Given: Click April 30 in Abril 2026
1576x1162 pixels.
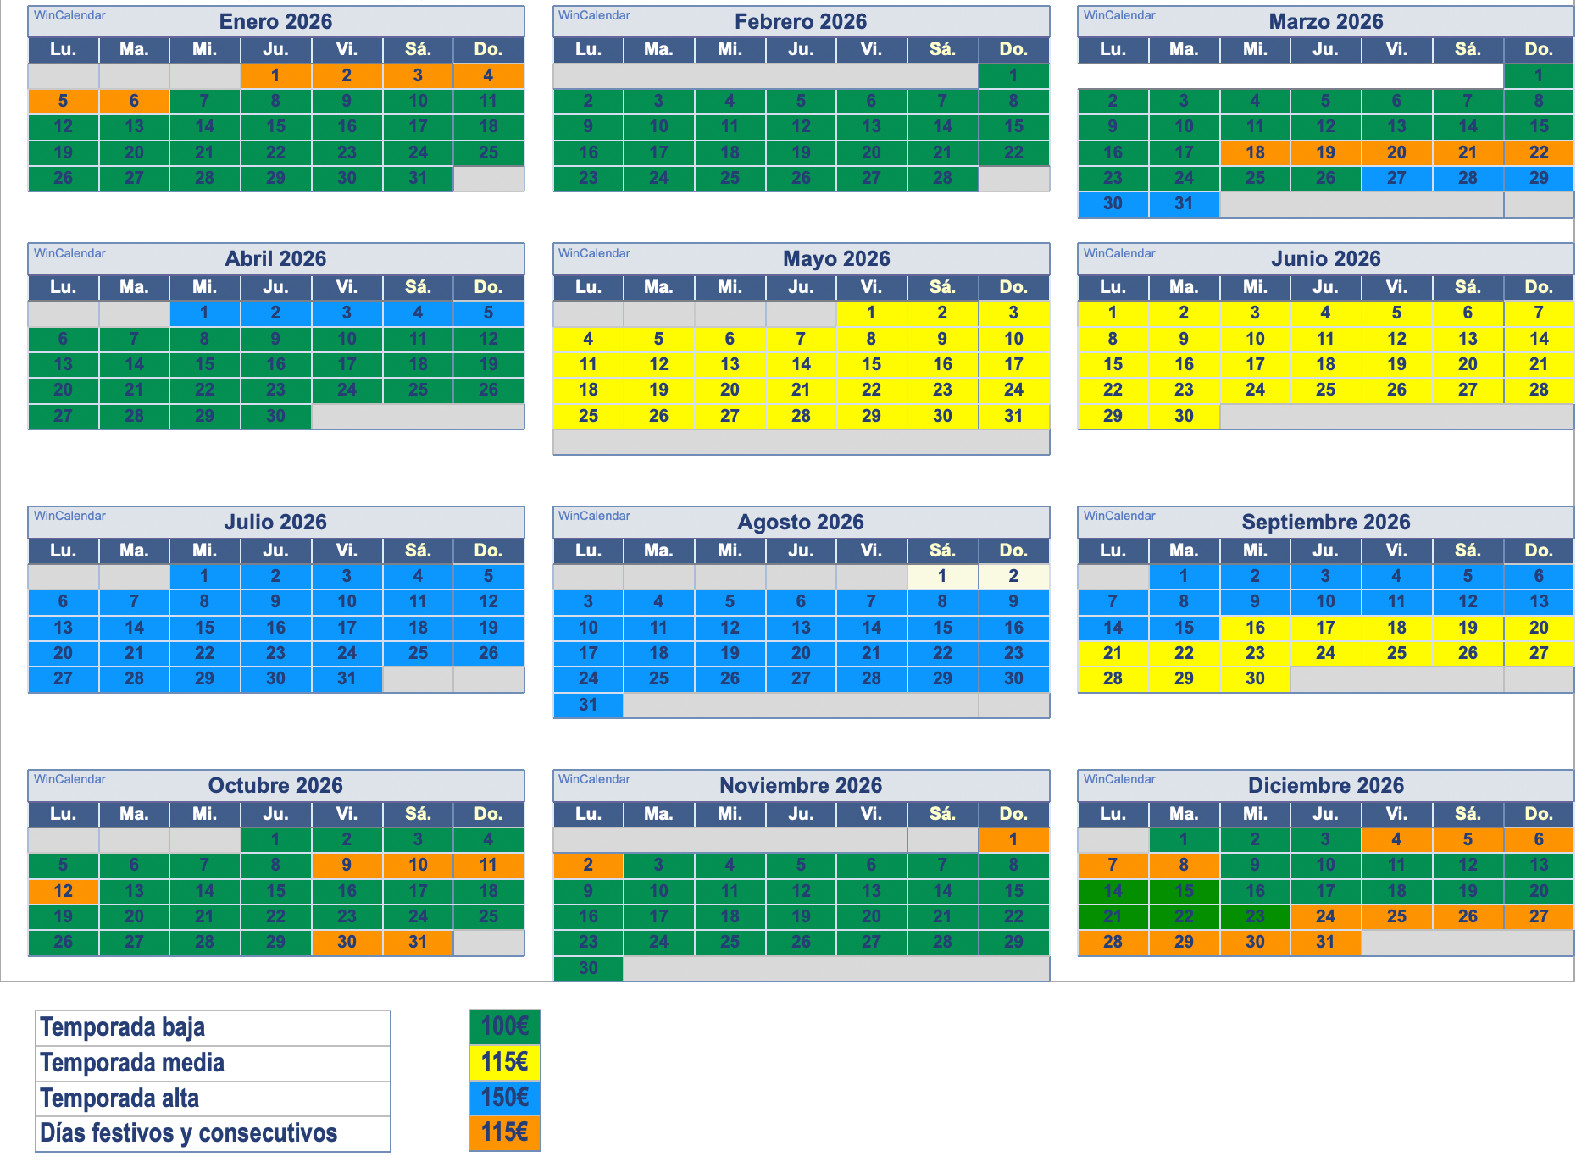Looking at the screenshot, I should [275, 416].
